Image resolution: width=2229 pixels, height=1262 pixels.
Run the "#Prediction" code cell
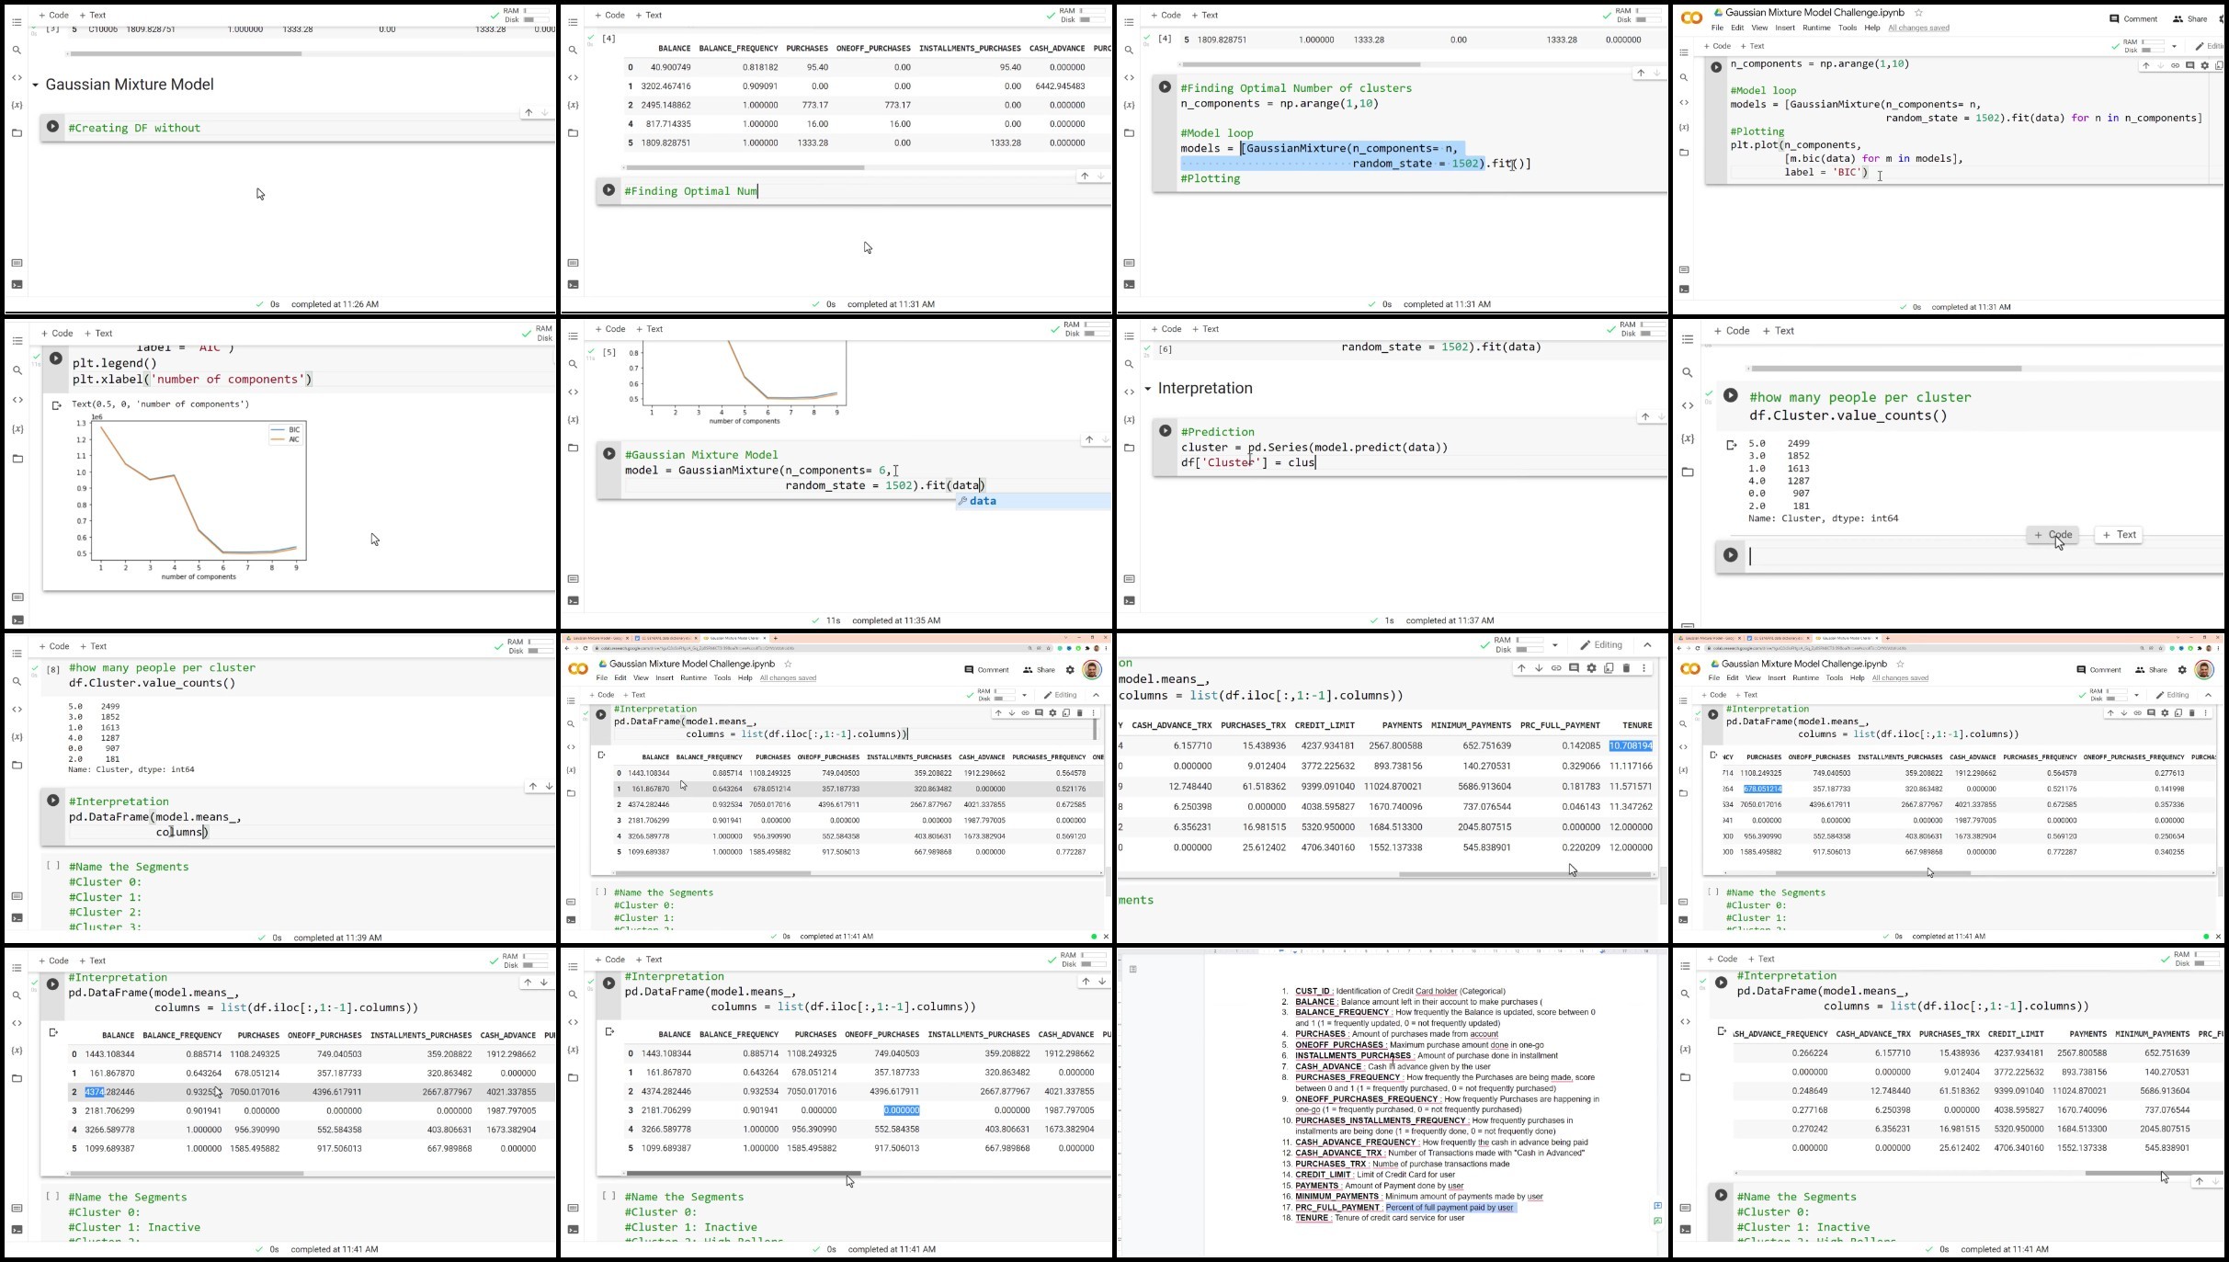(1165, 431)
